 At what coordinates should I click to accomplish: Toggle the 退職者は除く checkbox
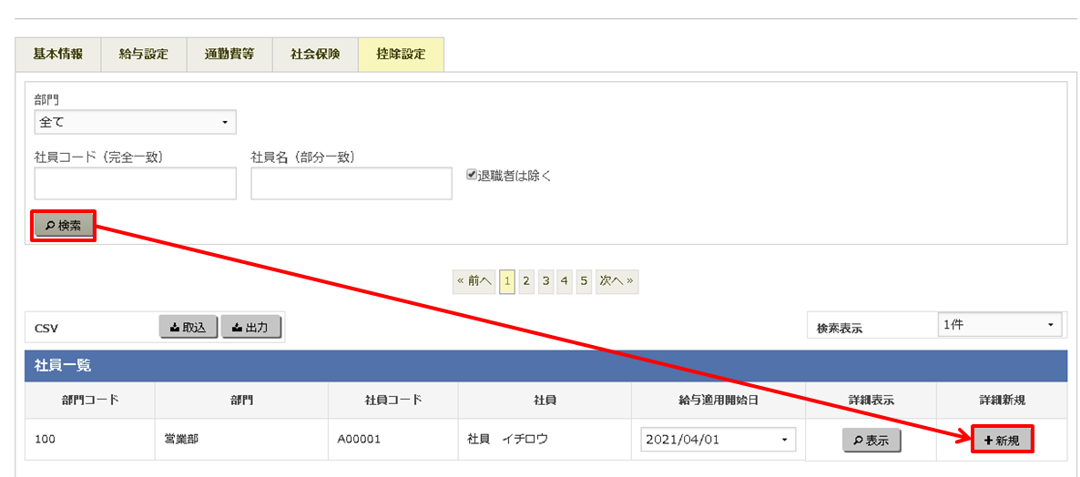[472, 175]
